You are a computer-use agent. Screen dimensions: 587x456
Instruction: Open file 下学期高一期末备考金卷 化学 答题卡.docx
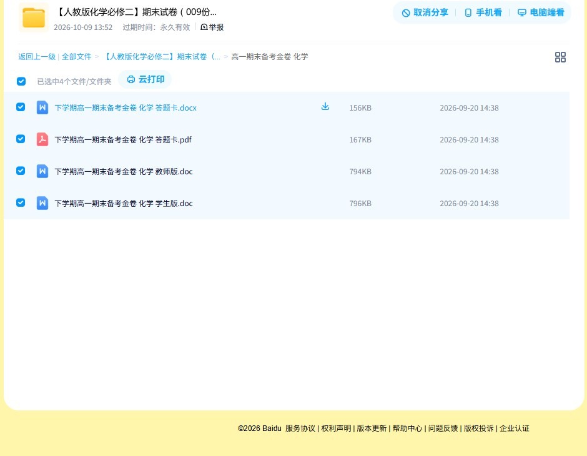126,108
